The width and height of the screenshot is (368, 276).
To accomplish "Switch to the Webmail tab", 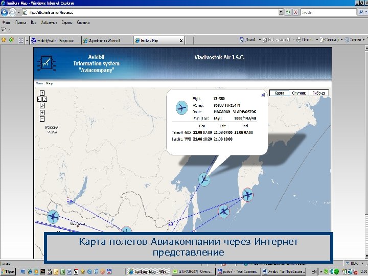I will point(107,40).
